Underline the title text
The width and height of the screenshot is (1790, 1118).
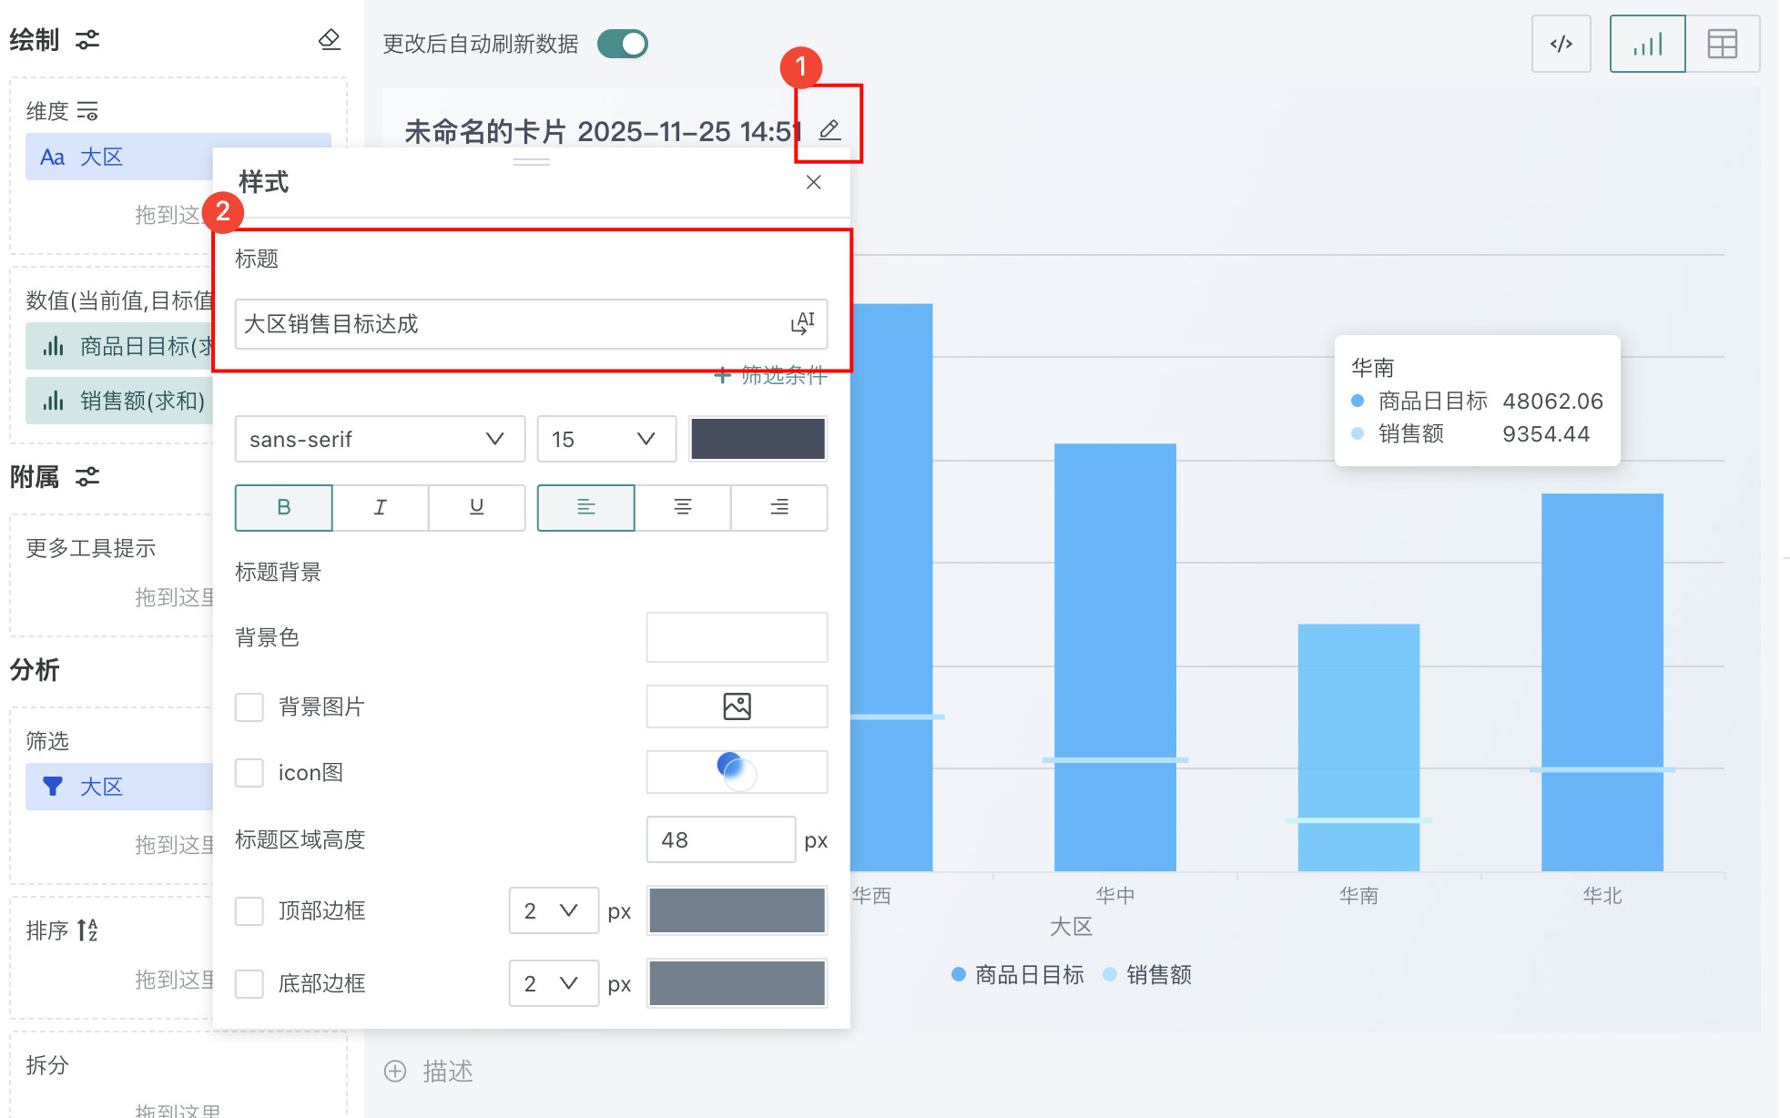[476, 507]
